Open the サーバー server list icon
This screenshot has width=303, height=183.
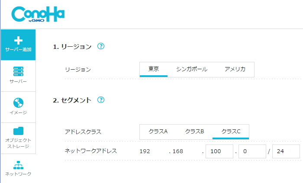18,71
